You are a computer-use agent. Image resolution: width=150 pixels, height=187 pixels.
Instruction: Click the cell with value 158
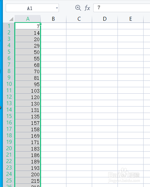pyautogui.click(x=28, y=129)
